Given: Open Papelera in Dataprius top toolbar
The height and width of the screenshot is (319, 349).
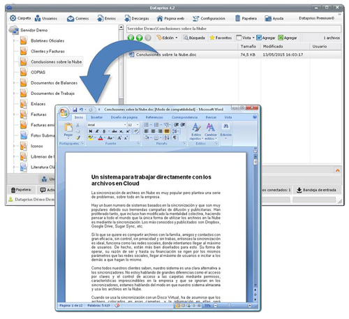Looking at the screenshot, I should (246, 18).
